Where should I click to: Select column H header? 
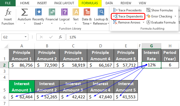170,46
